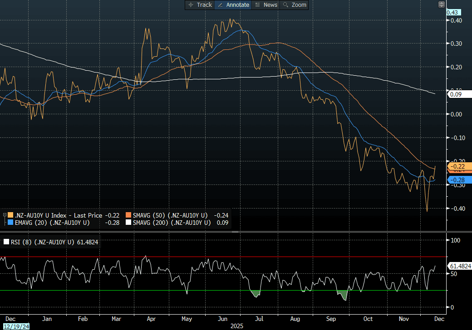Collapse the legend tree expander box

coord(4,215)
